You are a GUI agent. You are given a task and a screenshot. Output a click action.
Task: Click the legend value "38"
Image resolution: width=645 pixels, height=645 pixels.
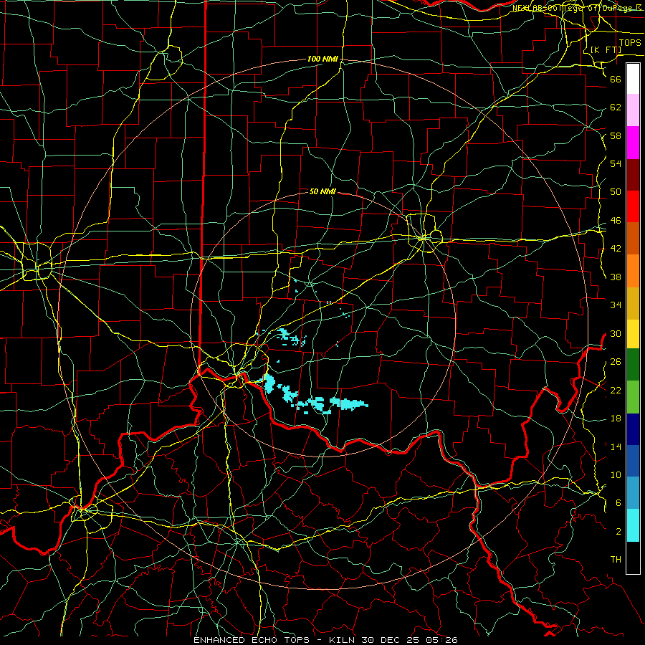pyautogui.click(x=616, y=277)
